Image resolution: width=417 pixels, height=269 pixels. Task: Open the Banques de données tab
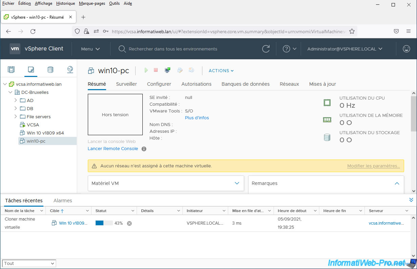tap(245, 84)
